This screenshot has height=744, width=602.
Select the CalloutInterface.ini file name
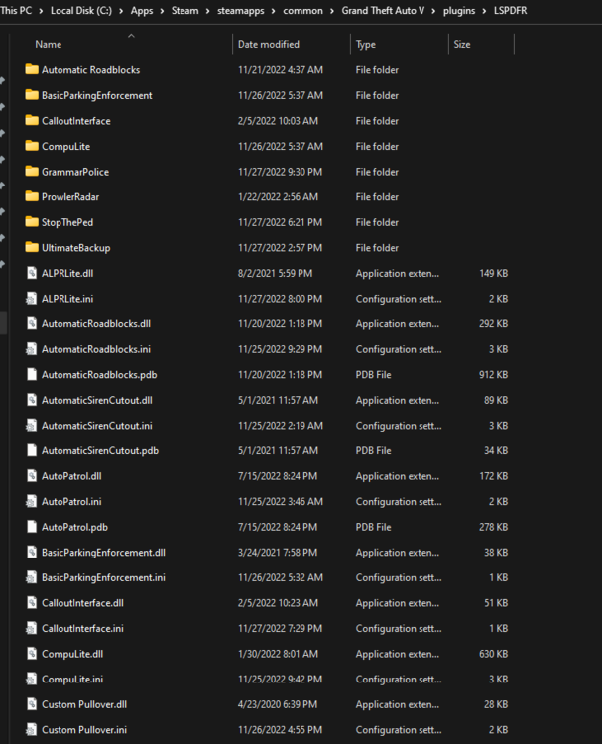pyautogui.click(x=82, y=628)
